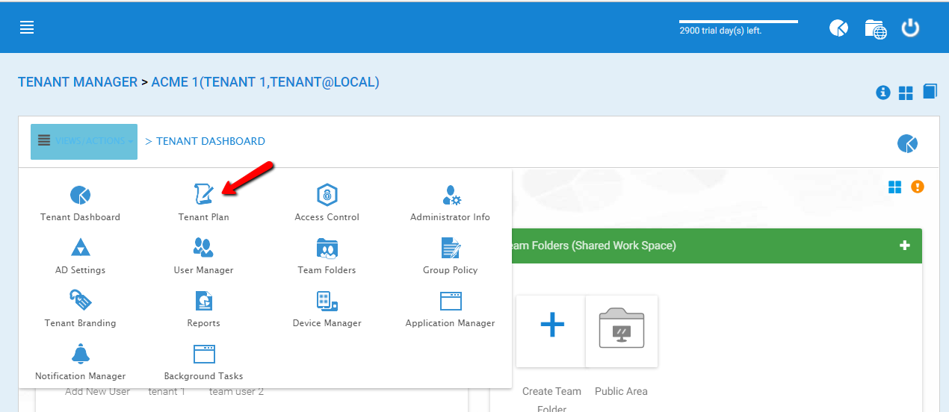Open Tenant Dashboard menu item
The width and height of the screenshot is (949, 412).
(81, 203)
